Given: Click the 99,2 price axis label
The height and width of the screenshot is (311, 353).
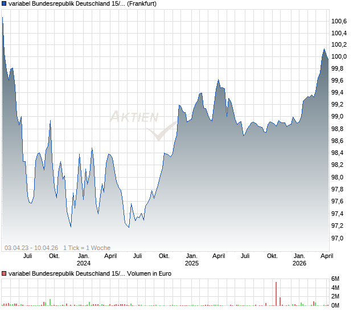Looking at the screenshot, I should [x=339, y=104].
